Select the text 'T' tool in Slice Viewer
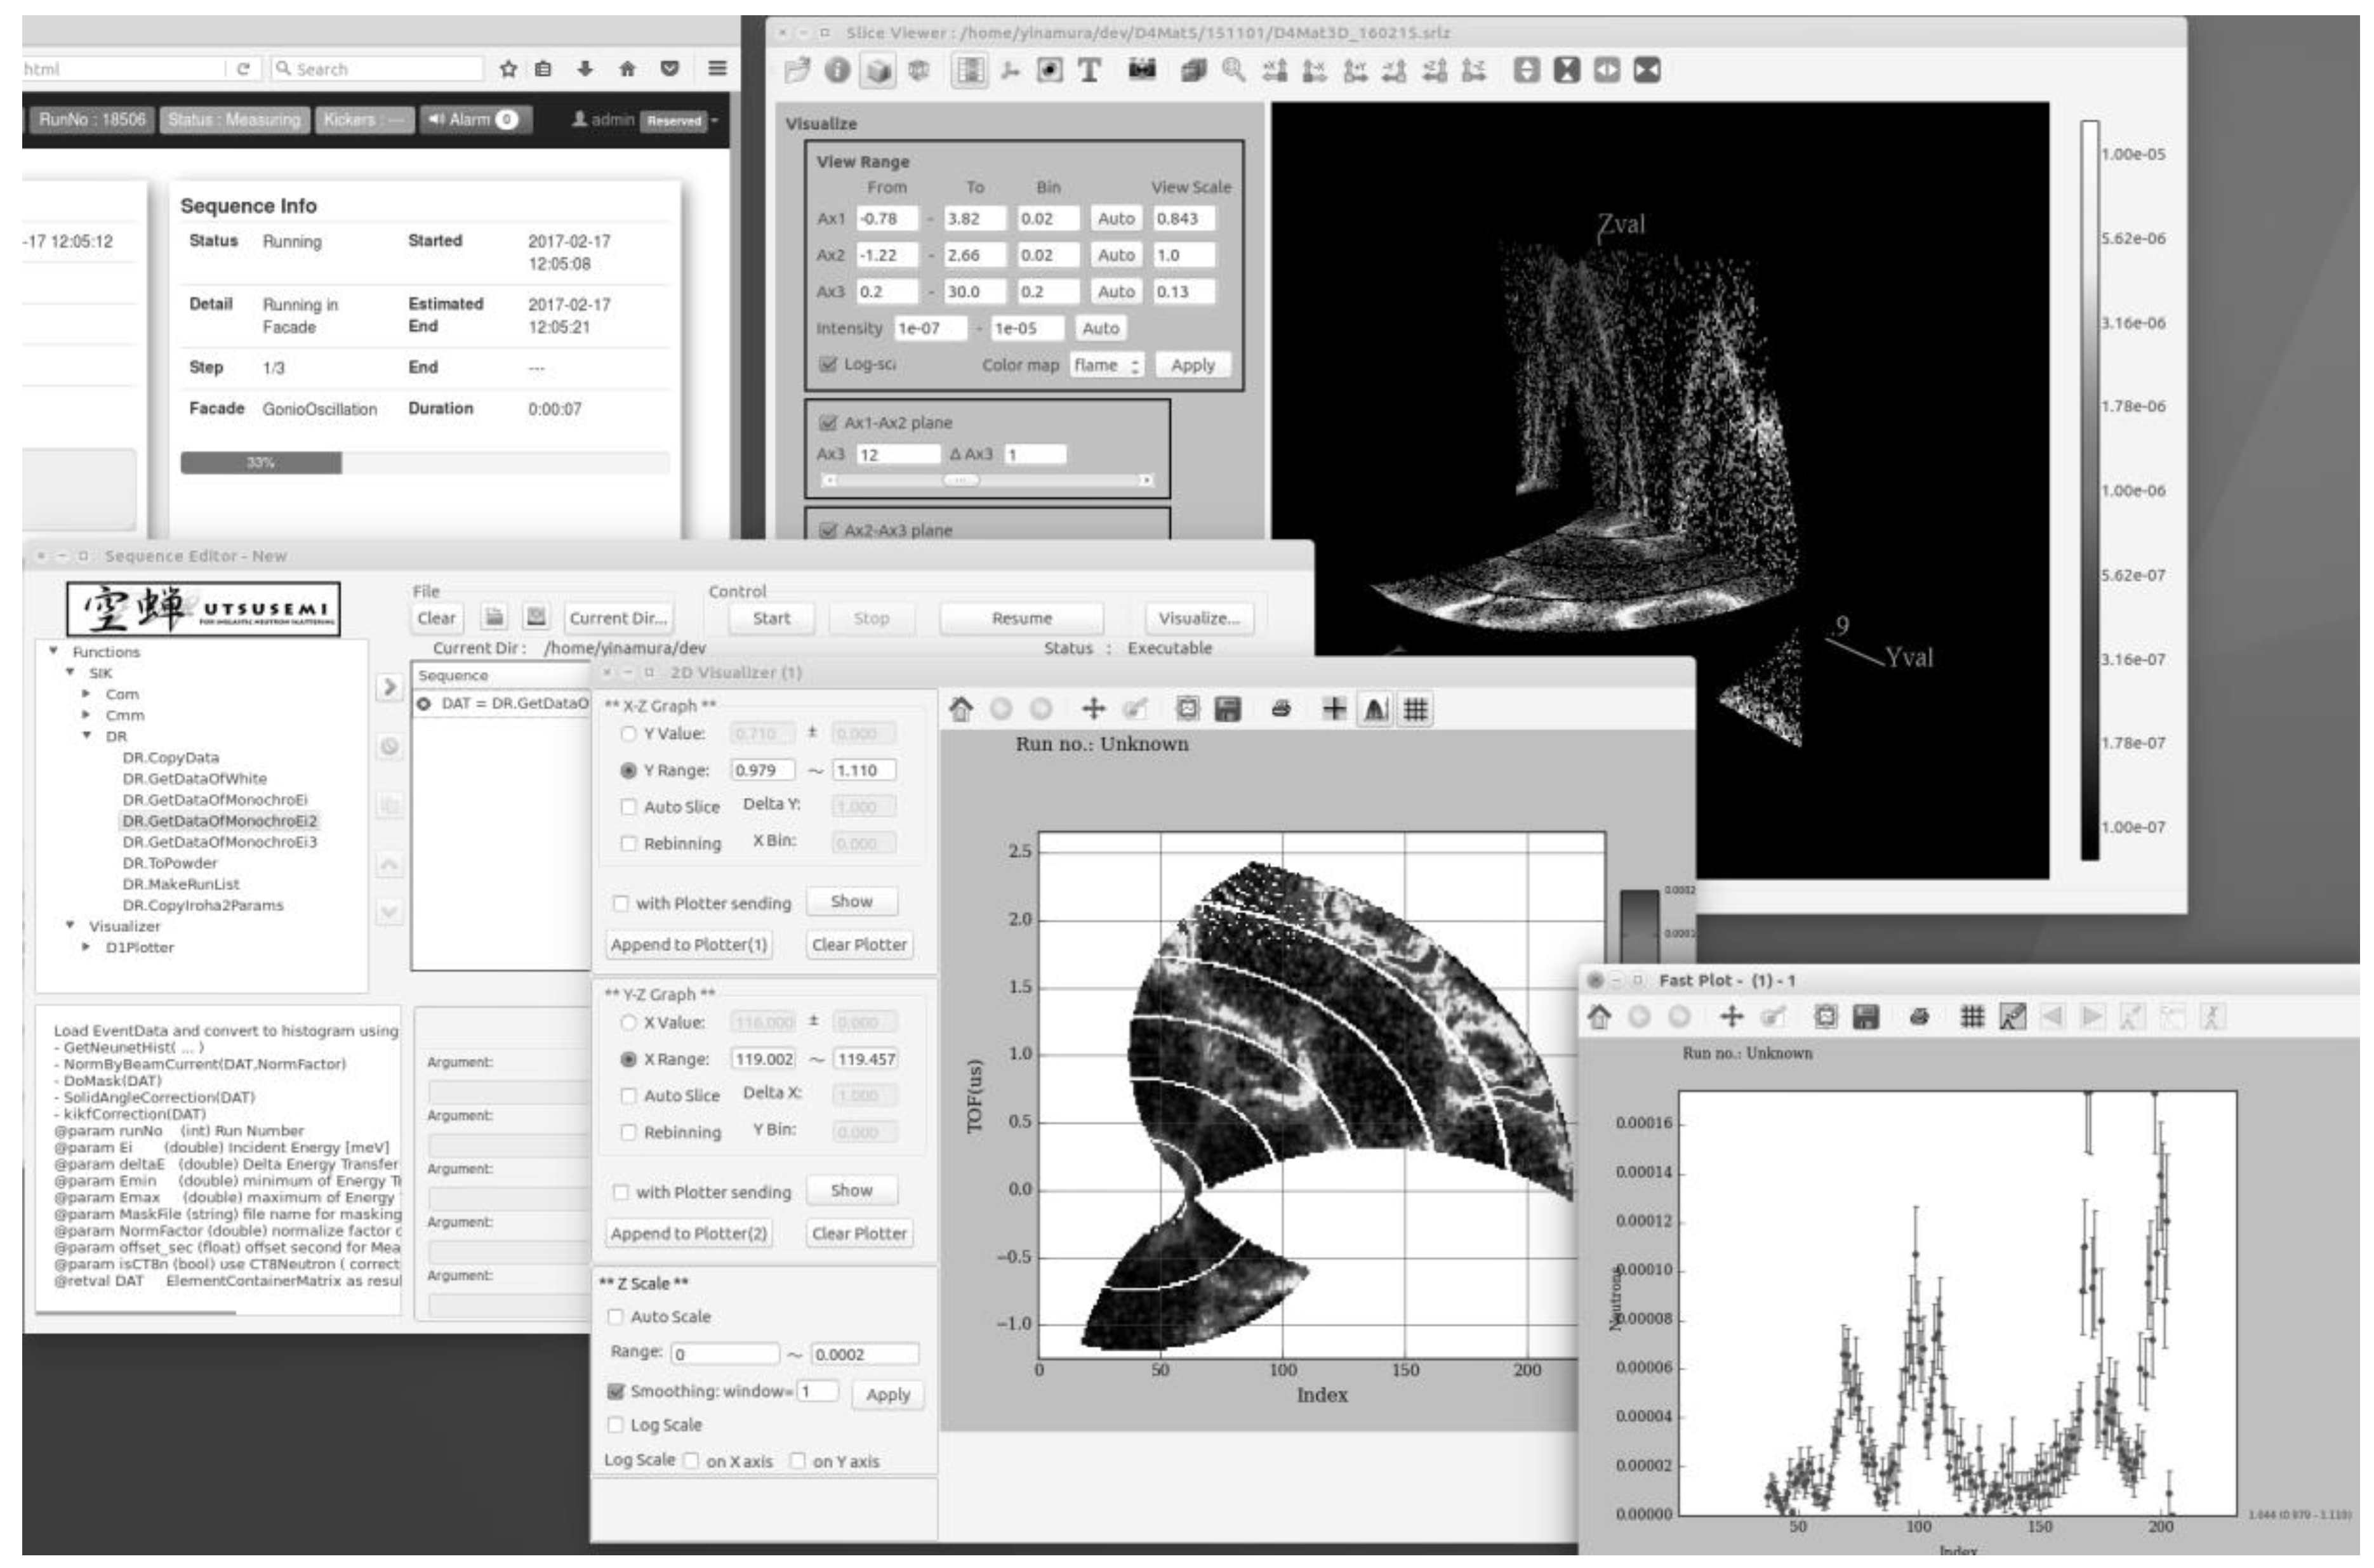Screen dimensions: 2374x1568 click(1089, 70)
